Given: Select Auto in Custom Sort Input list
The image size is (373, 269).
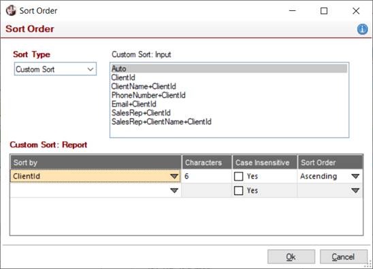Looking at the screenshot, I should (229, 69).
